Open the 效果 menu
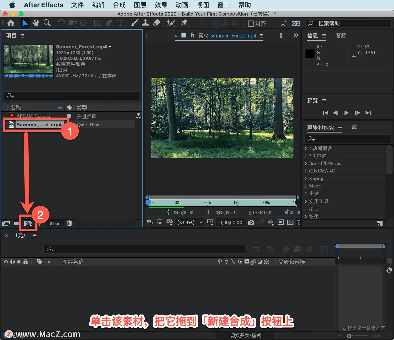 (x=161, y=5)
